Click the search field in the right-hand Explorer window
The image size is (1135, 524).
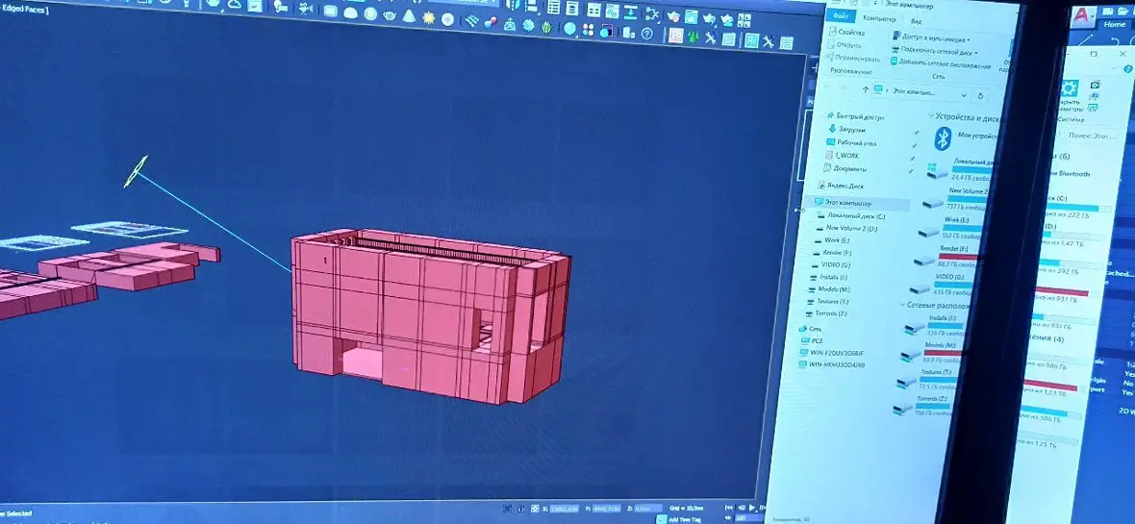(1093, 136)
